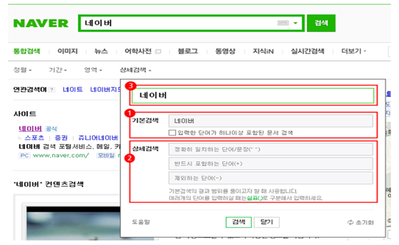Open the 뉴스 tab

pos(101,51)
